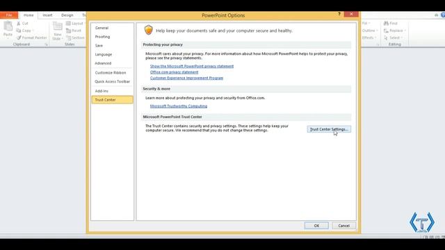Switch to the Design ribbon tab
Viewport: 445px width, 250px height.
(67, 15)
